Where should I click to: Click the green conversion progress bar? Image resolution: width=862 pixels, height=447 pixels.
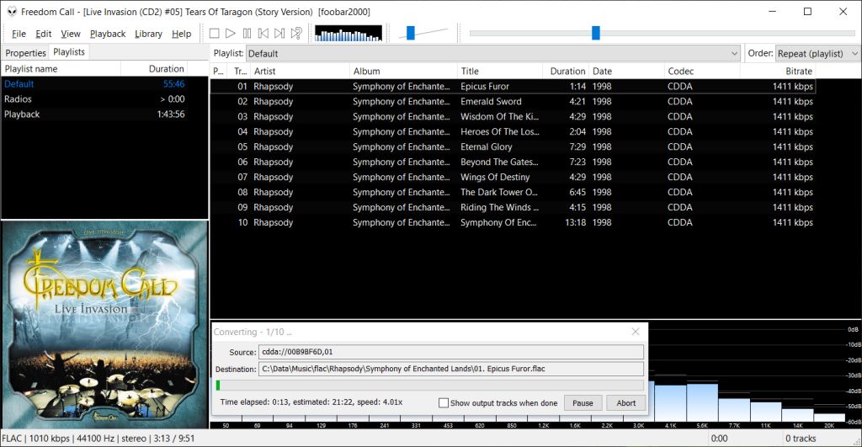(x=428, y=386)
